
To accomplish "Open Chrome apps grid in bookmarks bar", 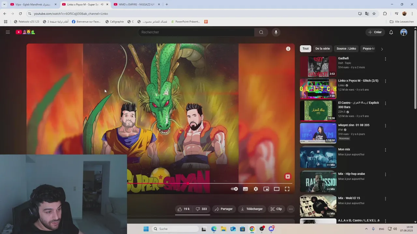I will (6, 21).
